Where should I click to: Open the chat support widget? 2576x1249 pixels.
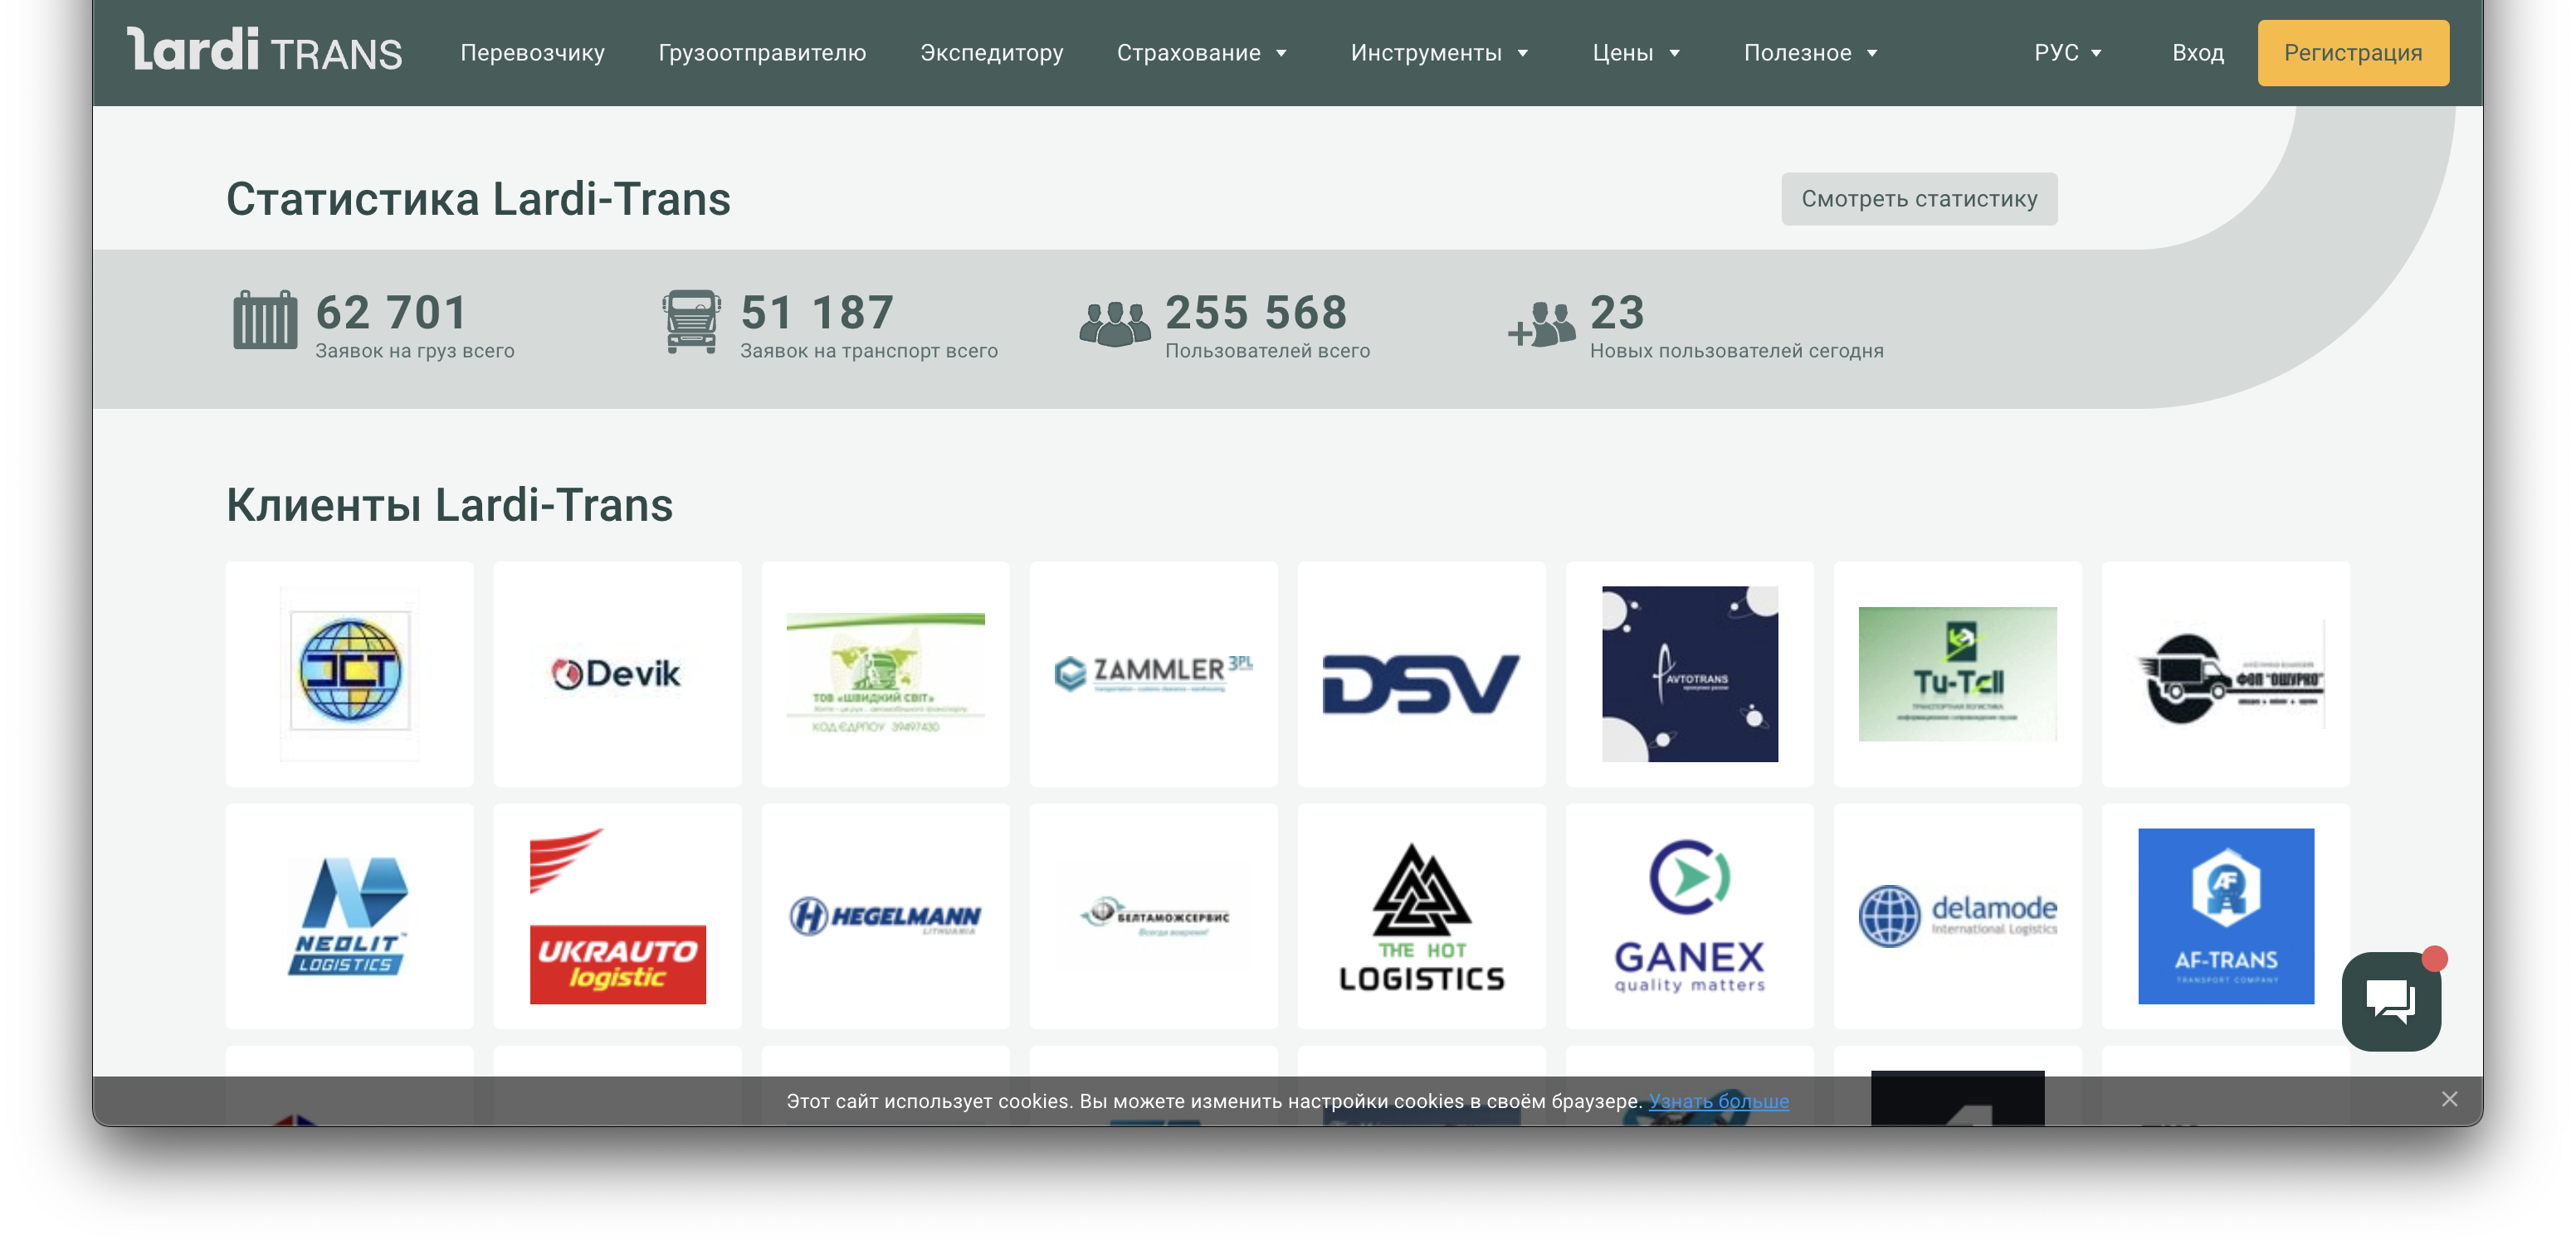(x=2390, y=1000)
